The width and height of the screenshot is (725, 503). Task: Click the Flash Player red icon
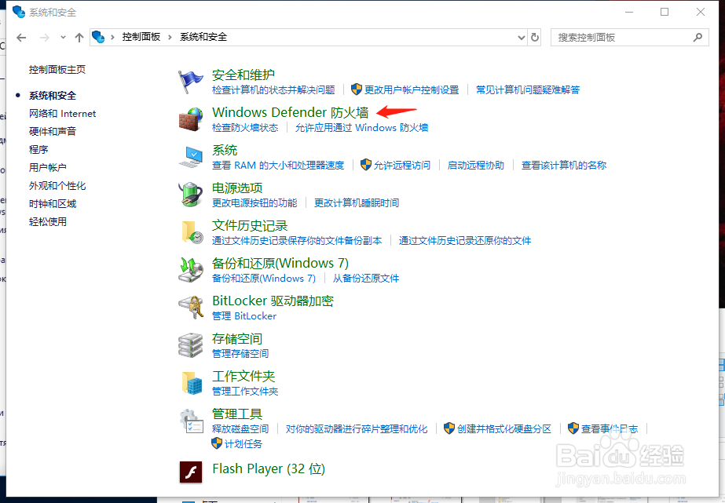pyautogui.click(x=191, y=472)
